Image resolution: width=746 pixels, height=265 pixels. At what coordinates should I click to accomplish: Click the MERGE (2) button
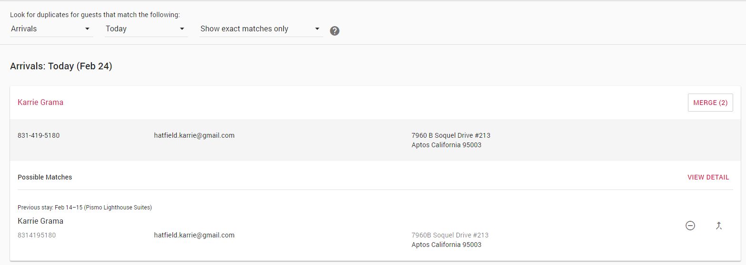pos(710,103)
